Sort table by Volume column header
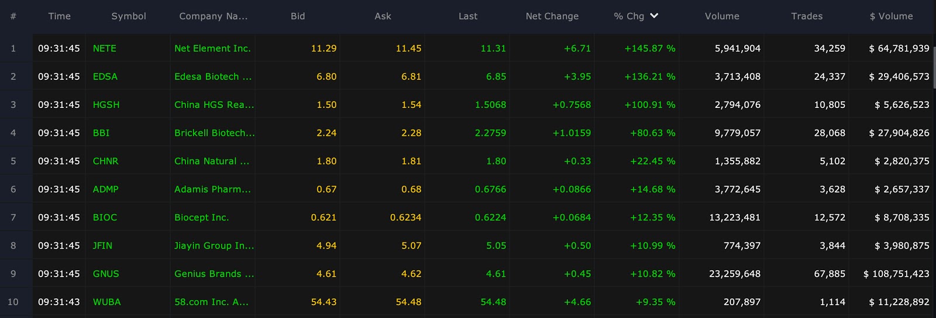 (722, 16)
